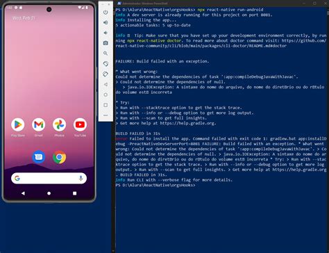
Task: Click the 'npx react-native run-android' command text
Action: click(230, 10)
